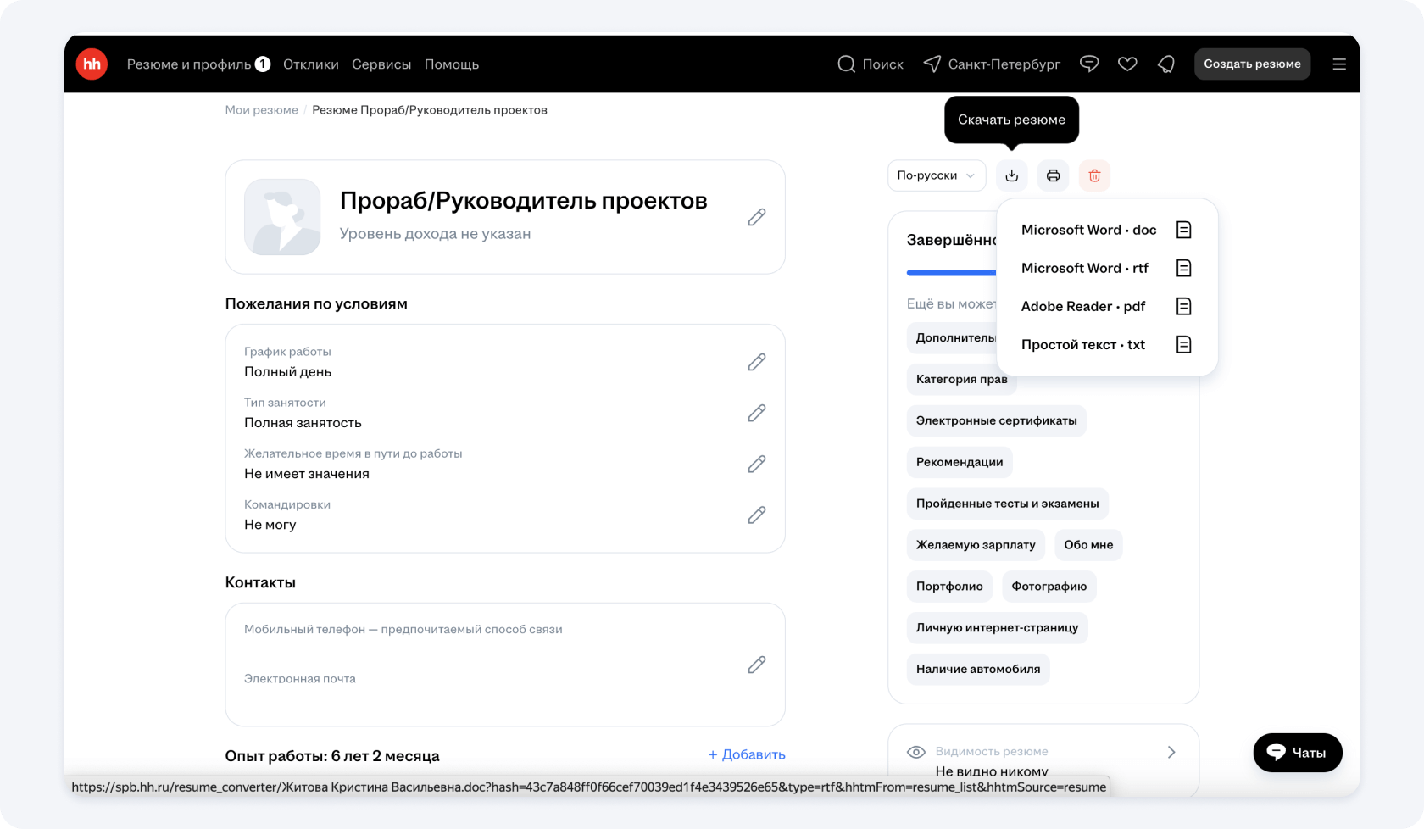This screenshot has width=1424, height=829.
Task: Open the Чаты chat widget
Action: point(1297,753)
